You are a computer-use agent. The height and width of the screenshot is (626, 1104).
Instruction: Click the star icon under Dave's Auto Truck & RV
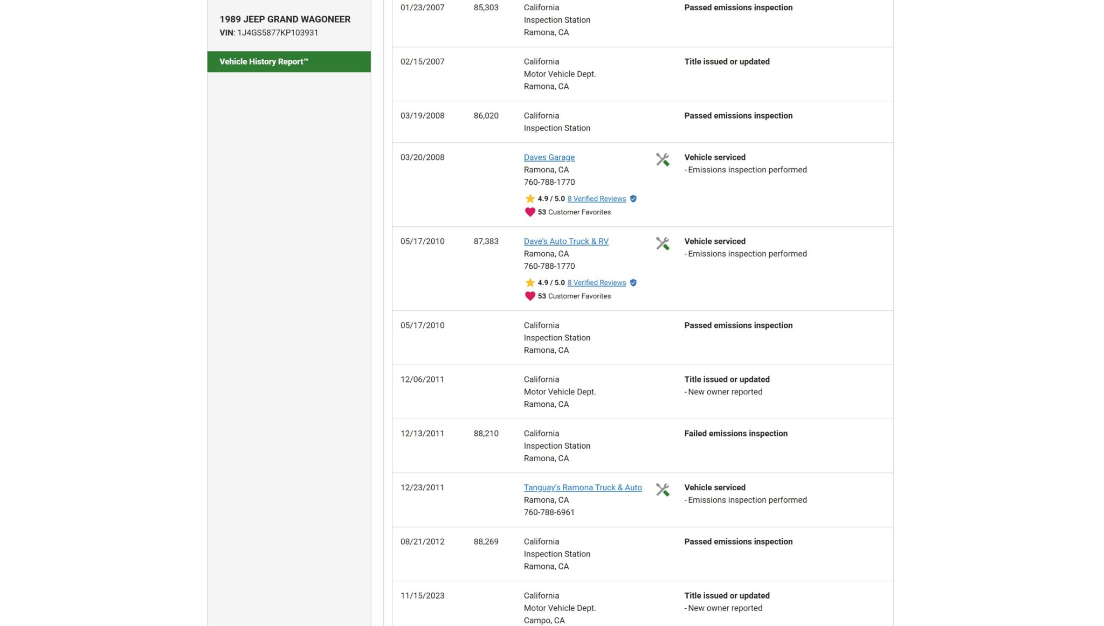(530, 283)
